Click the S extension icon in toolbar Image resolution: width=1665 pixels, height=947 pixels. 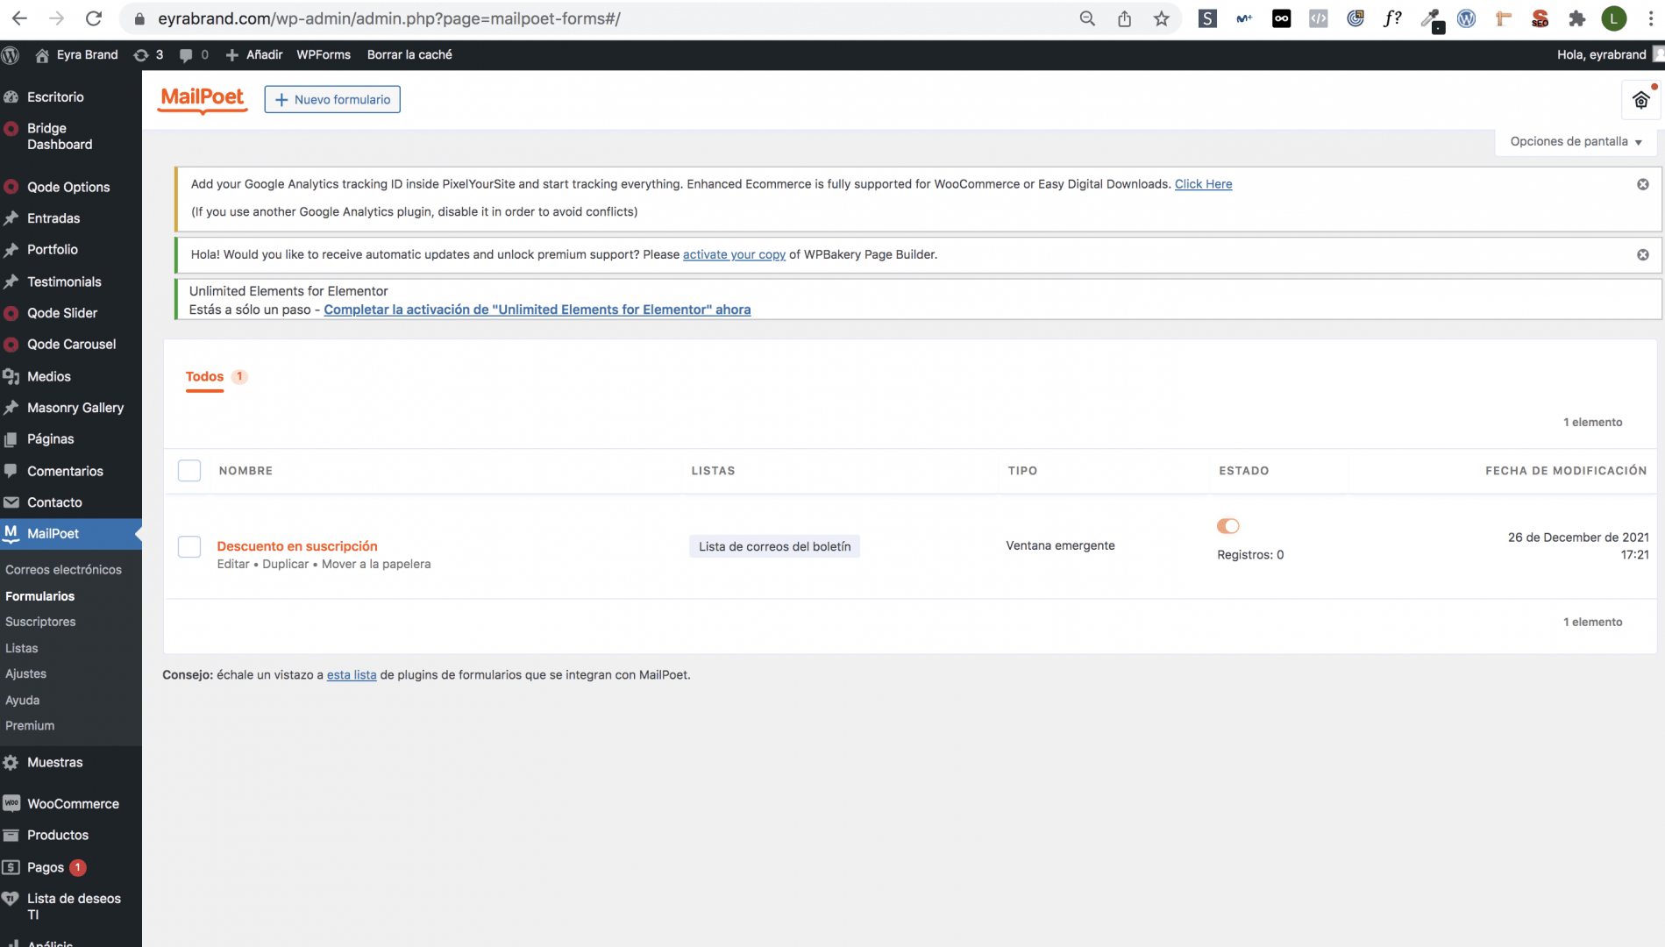(x=1207, y=18)
